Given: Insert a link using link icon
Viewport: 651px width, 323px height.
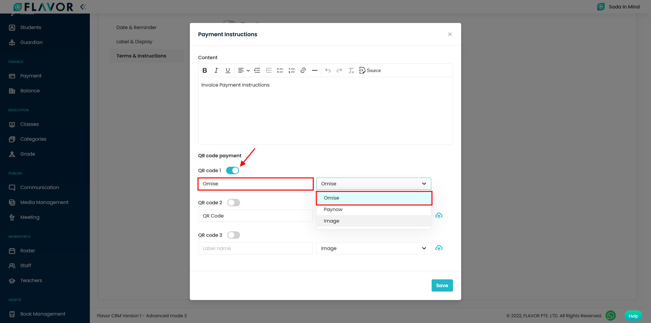Looking at the screenshot, I should 303,70.
